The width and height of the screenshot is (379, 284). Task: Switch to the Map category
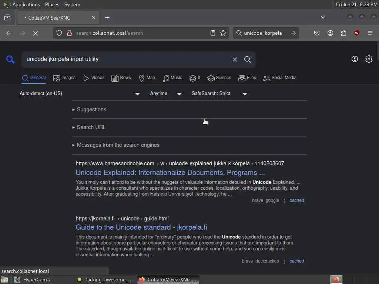[147, 78]
